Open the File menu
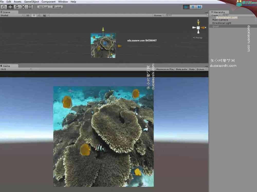Screen dimensions: 257x192 click(x=2, y=2)
